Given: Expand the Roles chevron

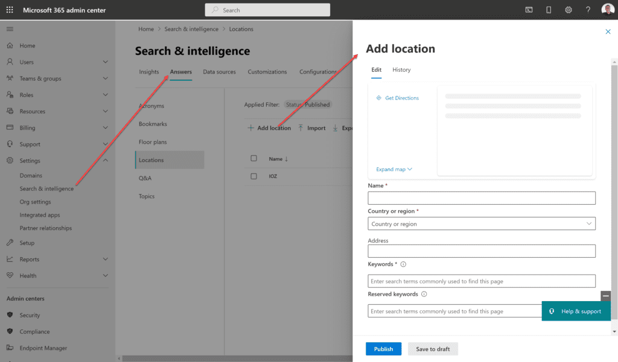Looking at the screenshot, I should (x=105, y=95).
